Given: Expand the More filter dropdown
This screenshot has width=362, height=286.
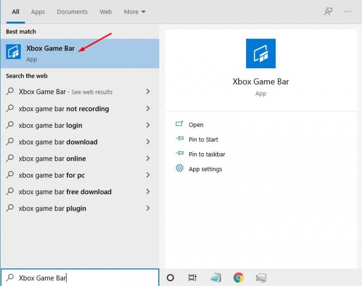Looking at the screenshot, I should coord(135,12).
